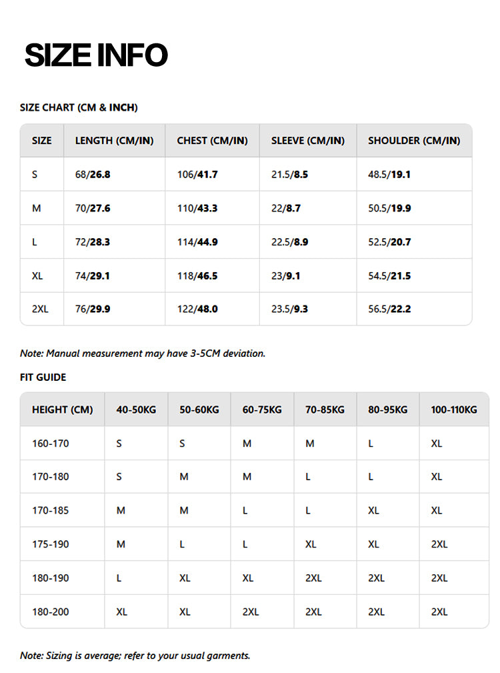Click the SIZE CHART (CM & INCH) label
The image size is (500, 673).
79,107
